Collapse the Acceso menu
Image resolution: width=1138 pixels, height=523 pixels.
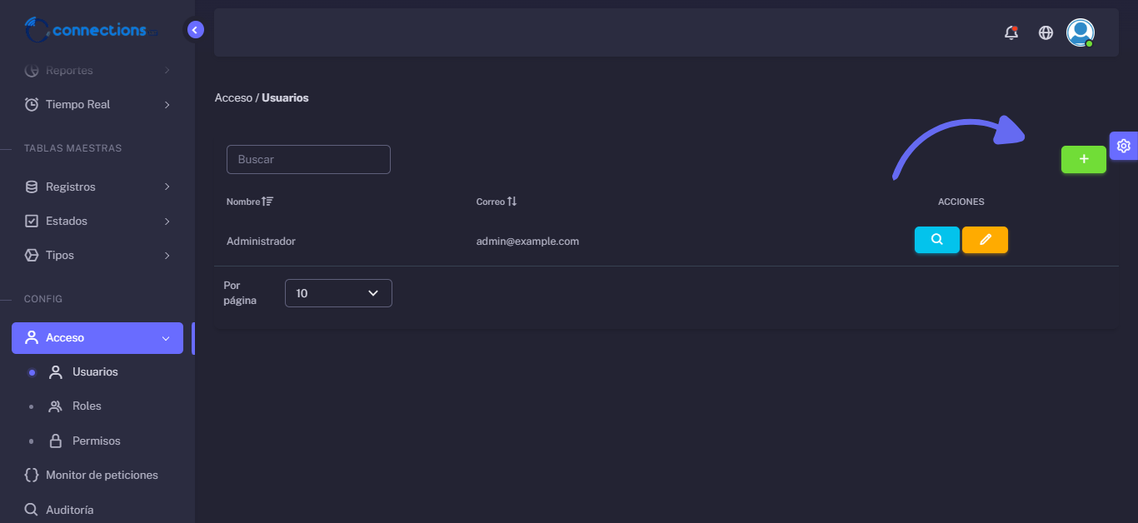point(97,338)
